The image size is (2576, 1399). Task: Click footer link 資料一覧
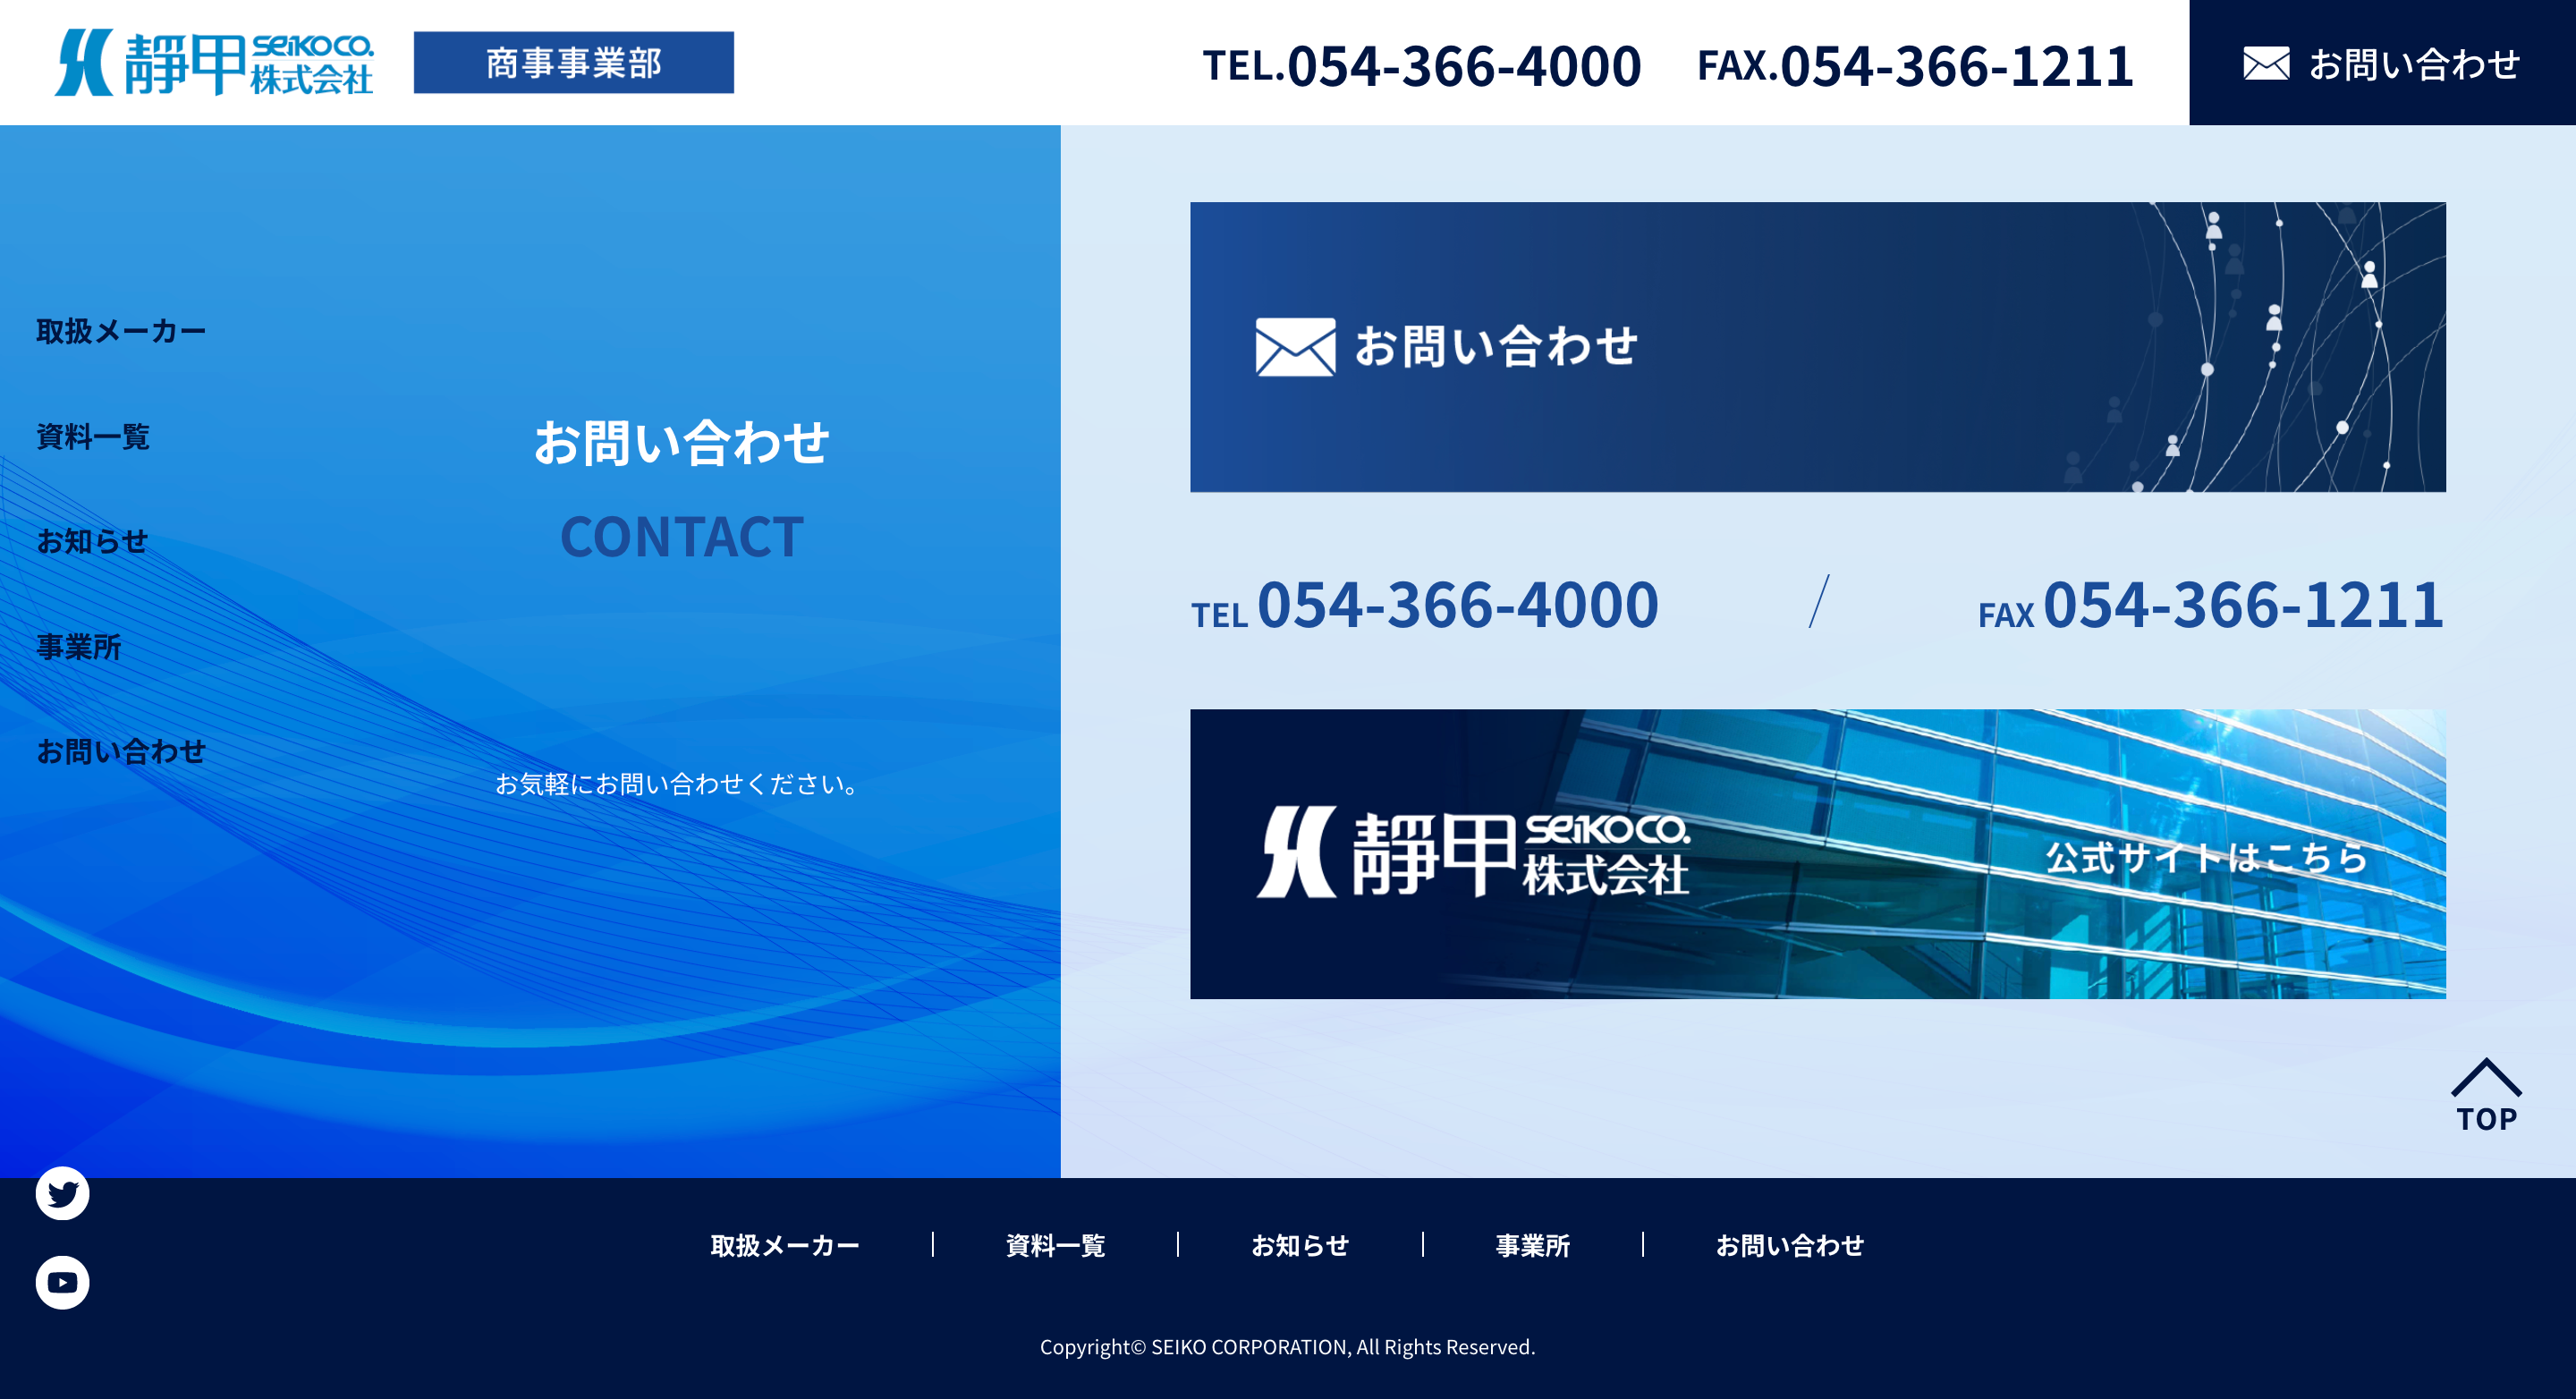[x=1055, y=1245]
